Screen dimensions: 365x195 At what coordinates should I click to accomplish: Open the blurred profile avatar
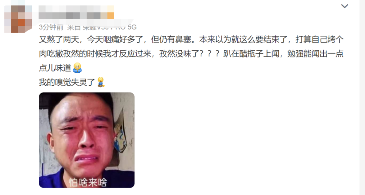pyautogui.click(x=18, y=19)
